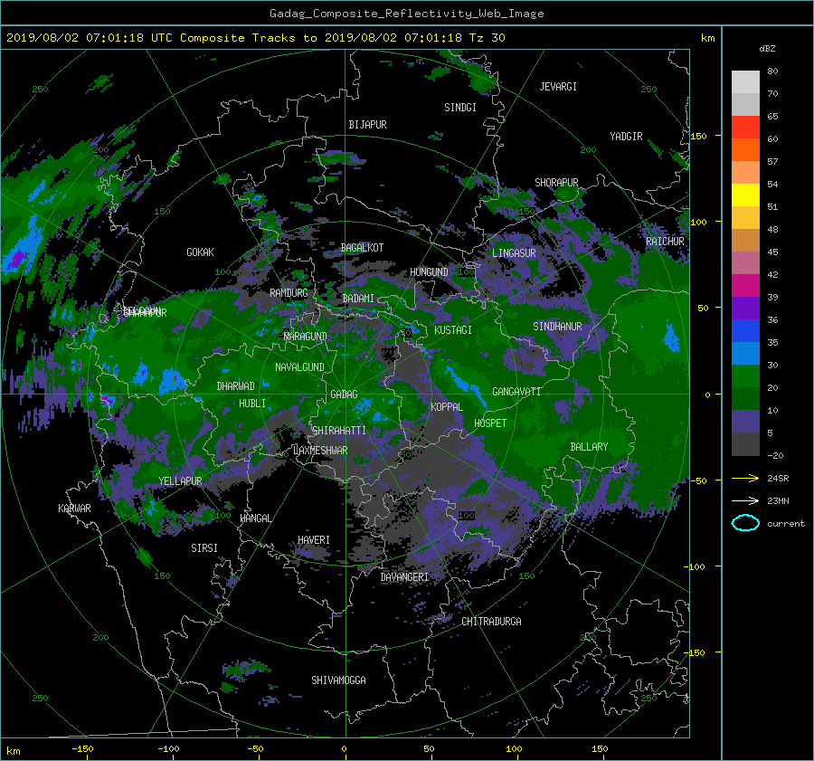Click the KARWAR city label
The height and width of the screenshot is (761, 814).
pyautogui.click(x=75, y=509)
